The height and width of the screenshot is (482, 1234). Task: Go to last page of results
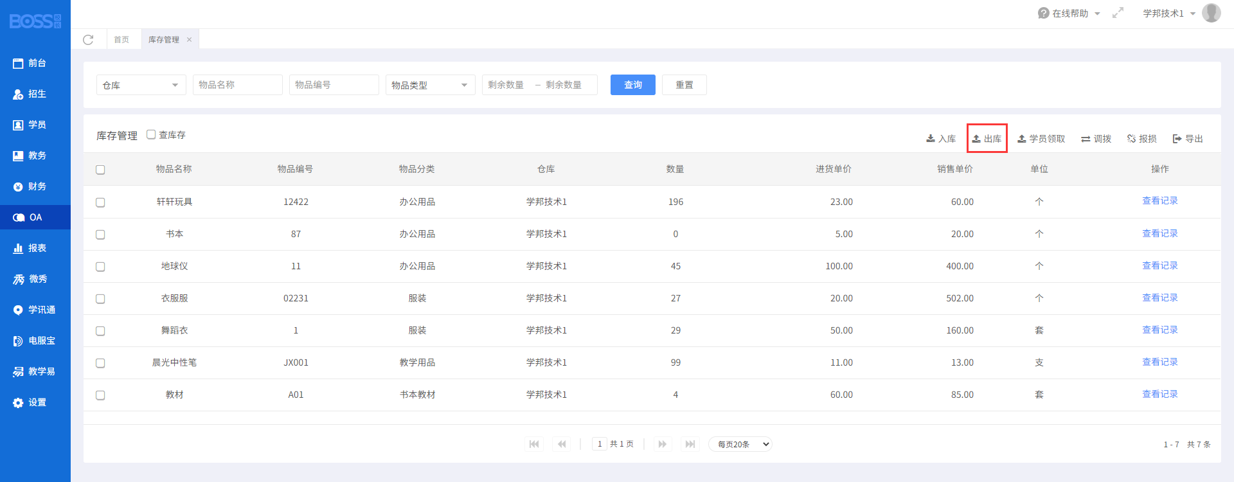690,444
